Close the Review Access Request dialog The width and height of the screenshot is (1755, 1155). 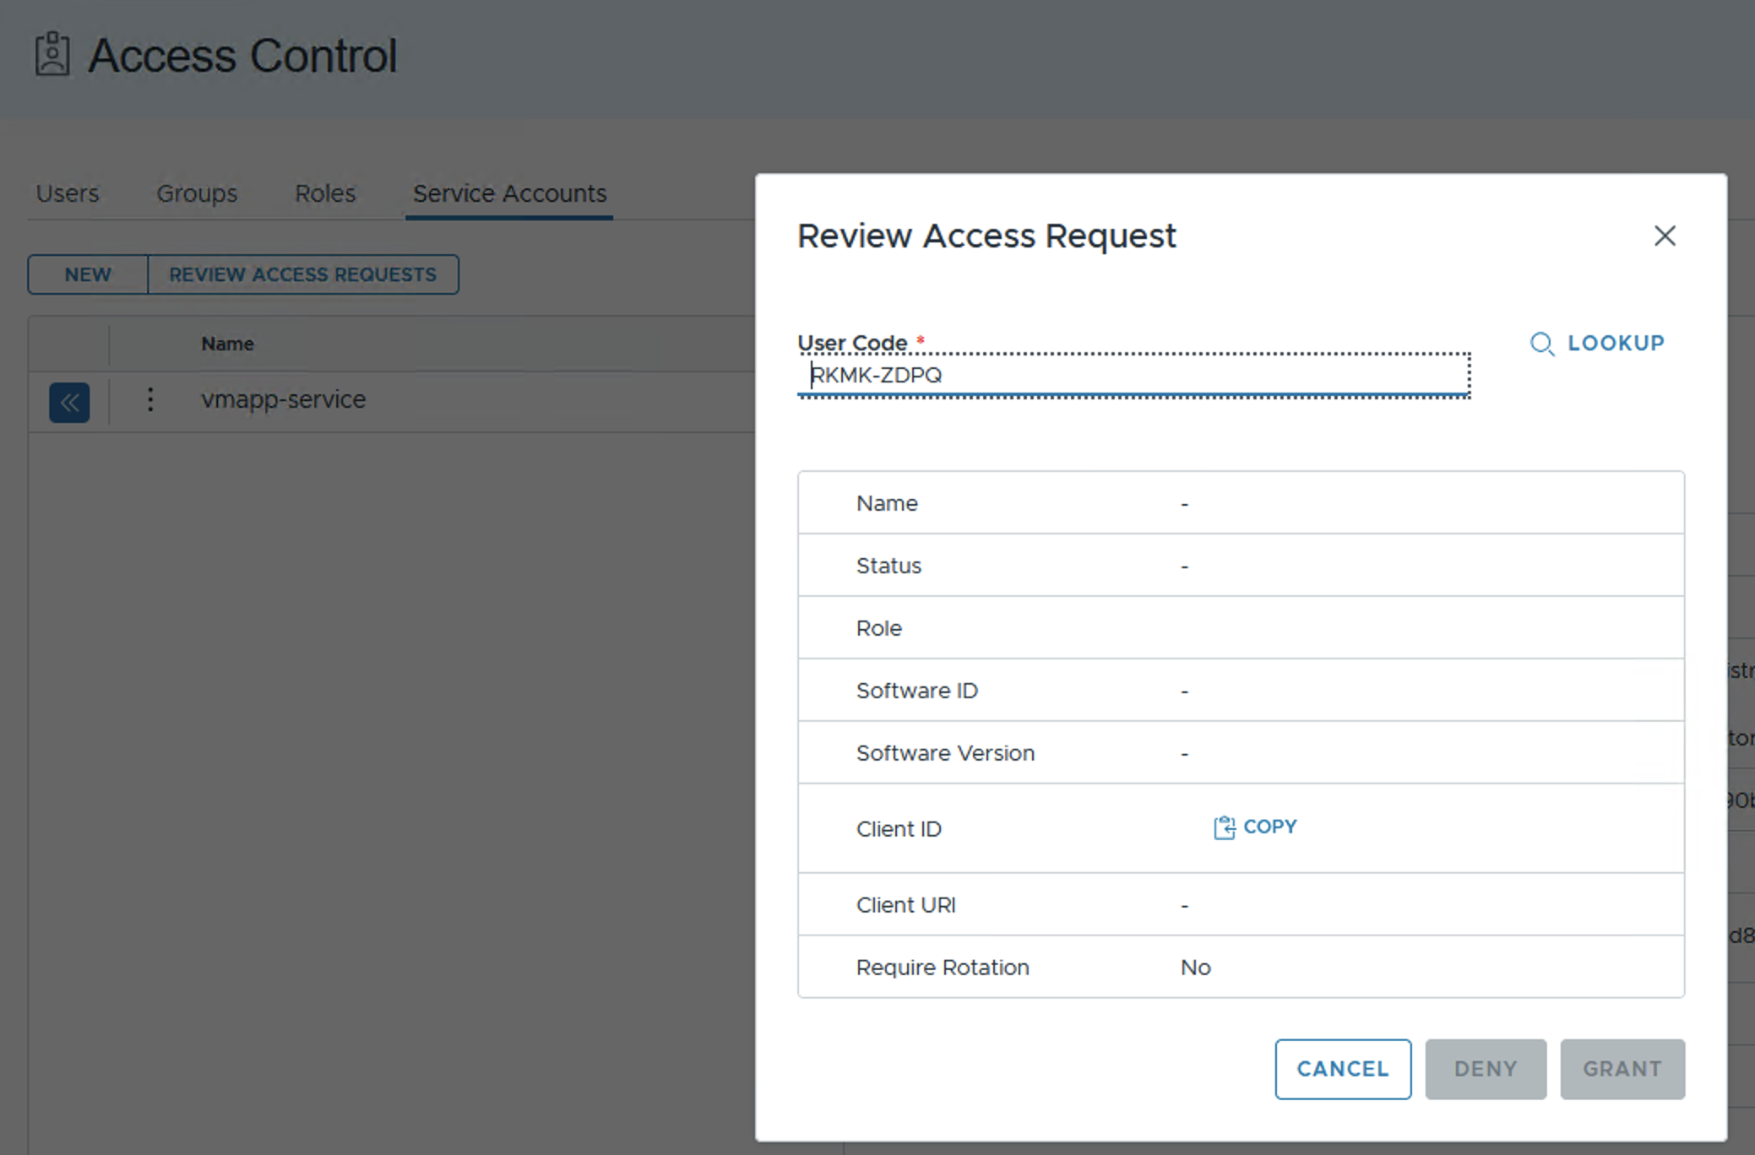click(x=1664, y=236)
